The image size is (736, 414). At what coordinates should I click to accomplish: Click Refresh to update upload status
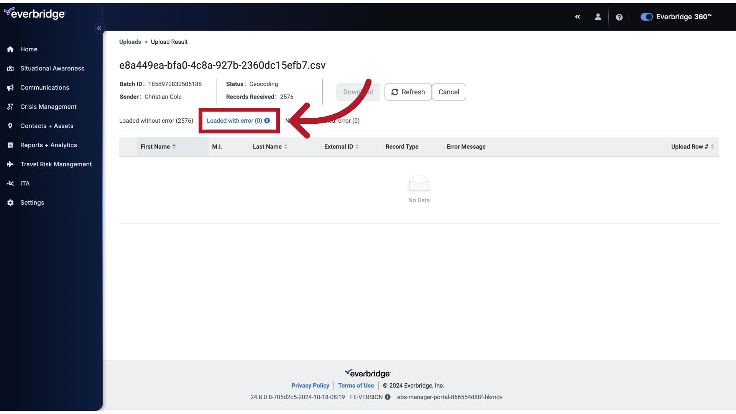coord(408,92)
